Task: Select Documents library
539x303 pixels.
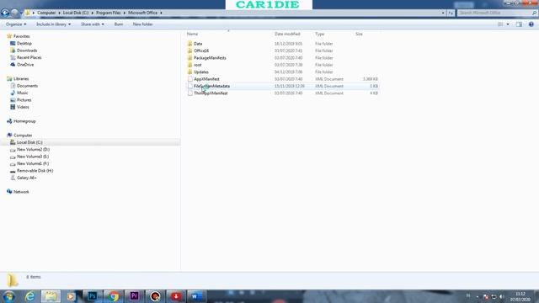Action: (x=27, y=86)
